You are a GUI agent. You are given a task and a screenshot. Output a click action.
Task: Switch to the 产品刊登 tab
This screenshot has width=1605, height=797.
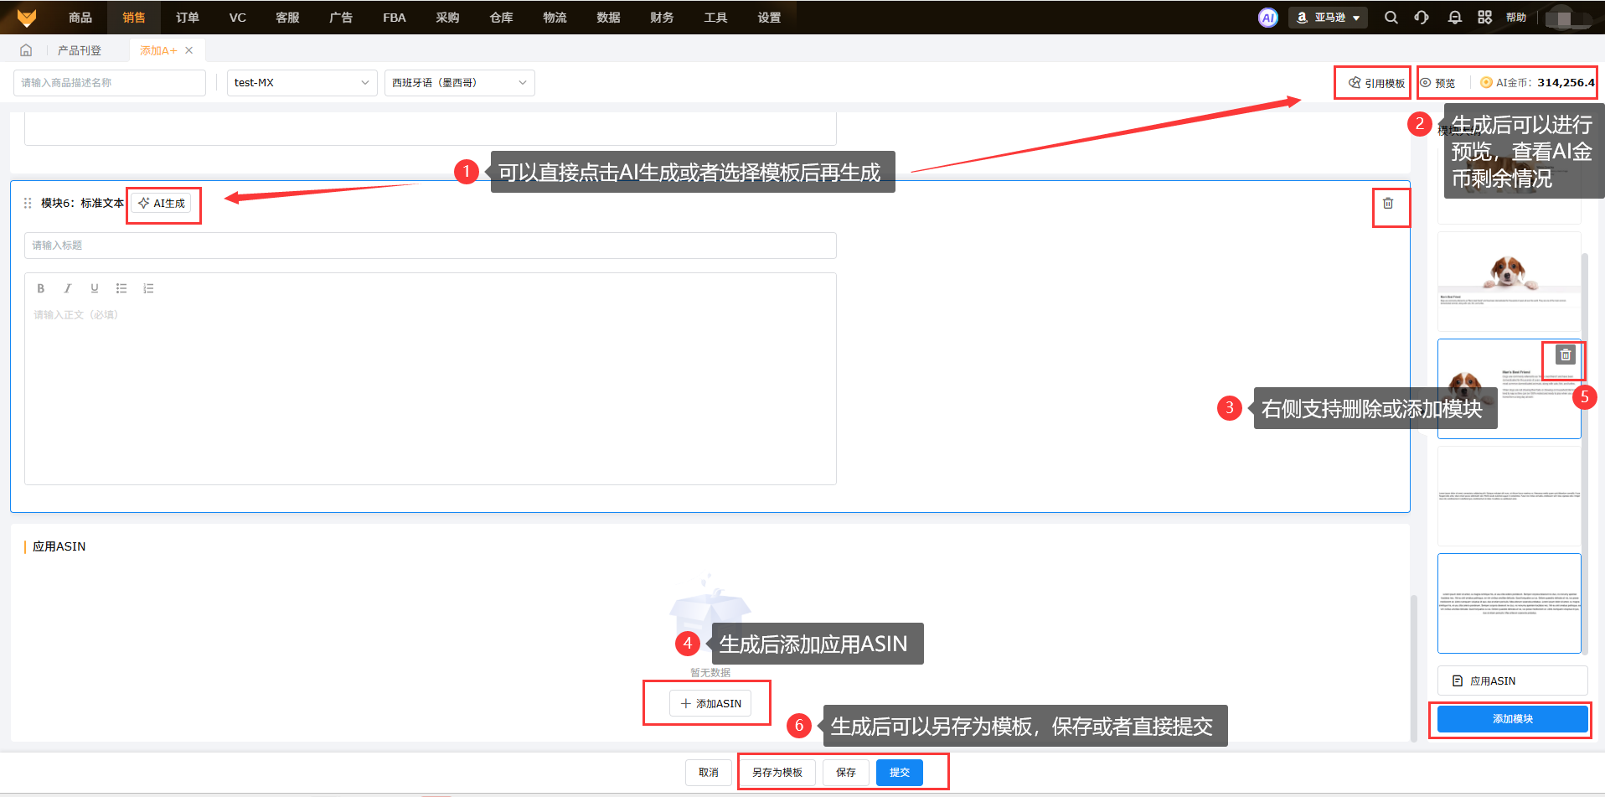80,50
